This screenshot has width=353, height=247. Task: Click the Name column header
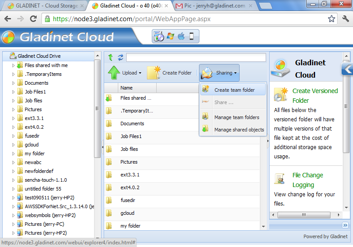[x=137, y=88]
